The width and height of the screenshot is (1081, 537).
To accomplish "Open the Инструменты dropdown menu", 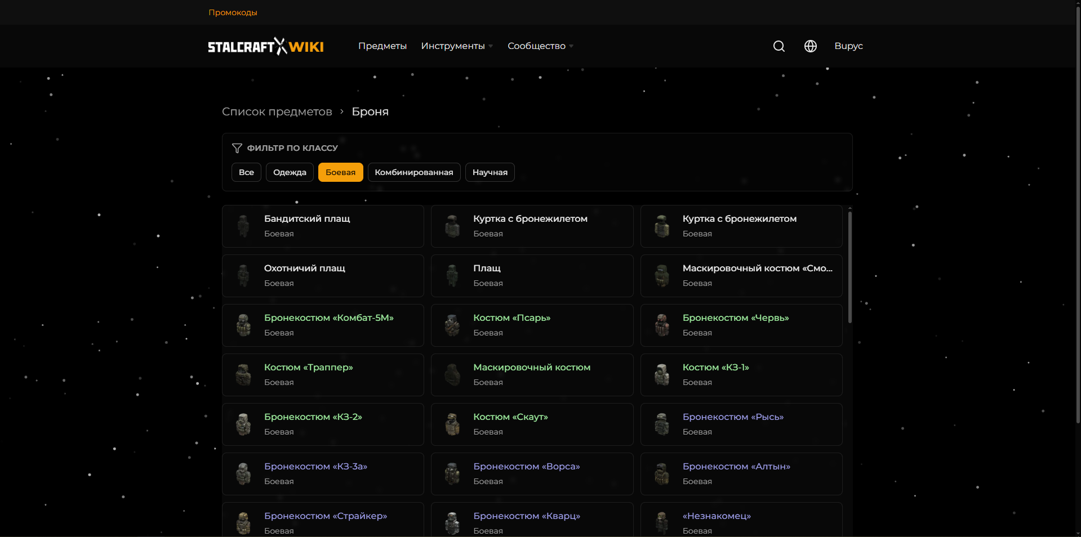I will (x=456, y=46).
